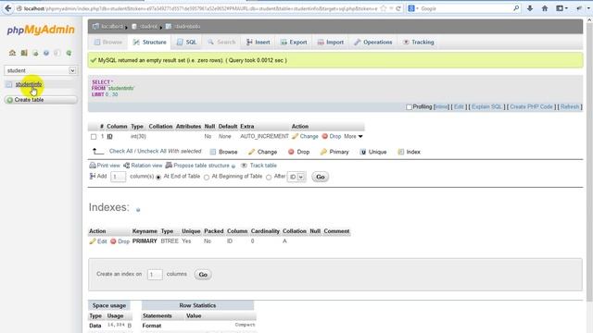Switch to the Insert tab

tap(258, 42)
